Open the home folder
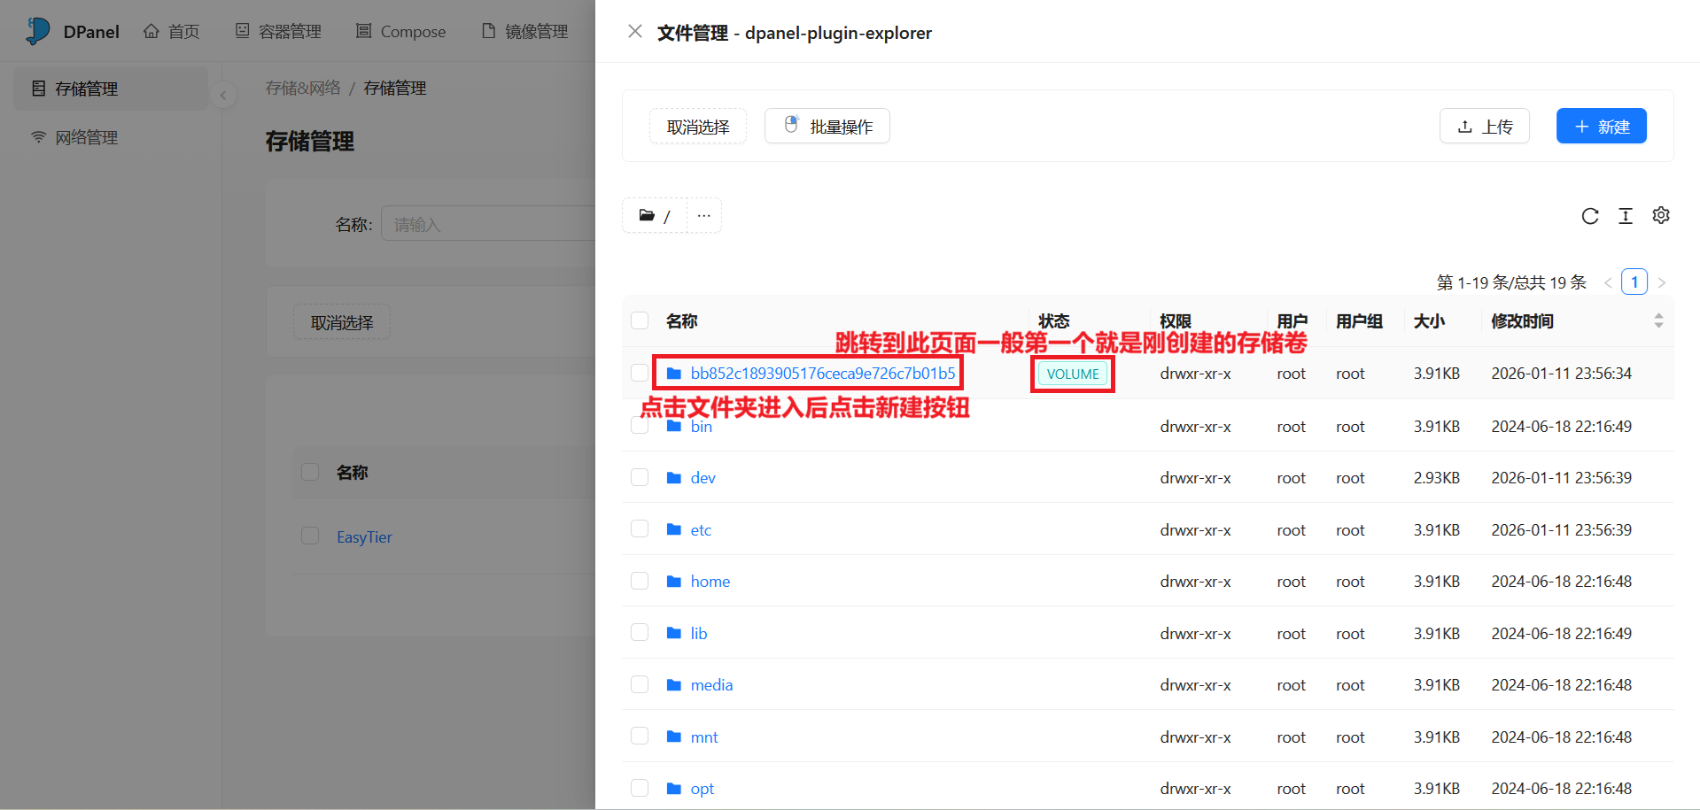Screen dimensions: 1700x810 click(710, 582)
